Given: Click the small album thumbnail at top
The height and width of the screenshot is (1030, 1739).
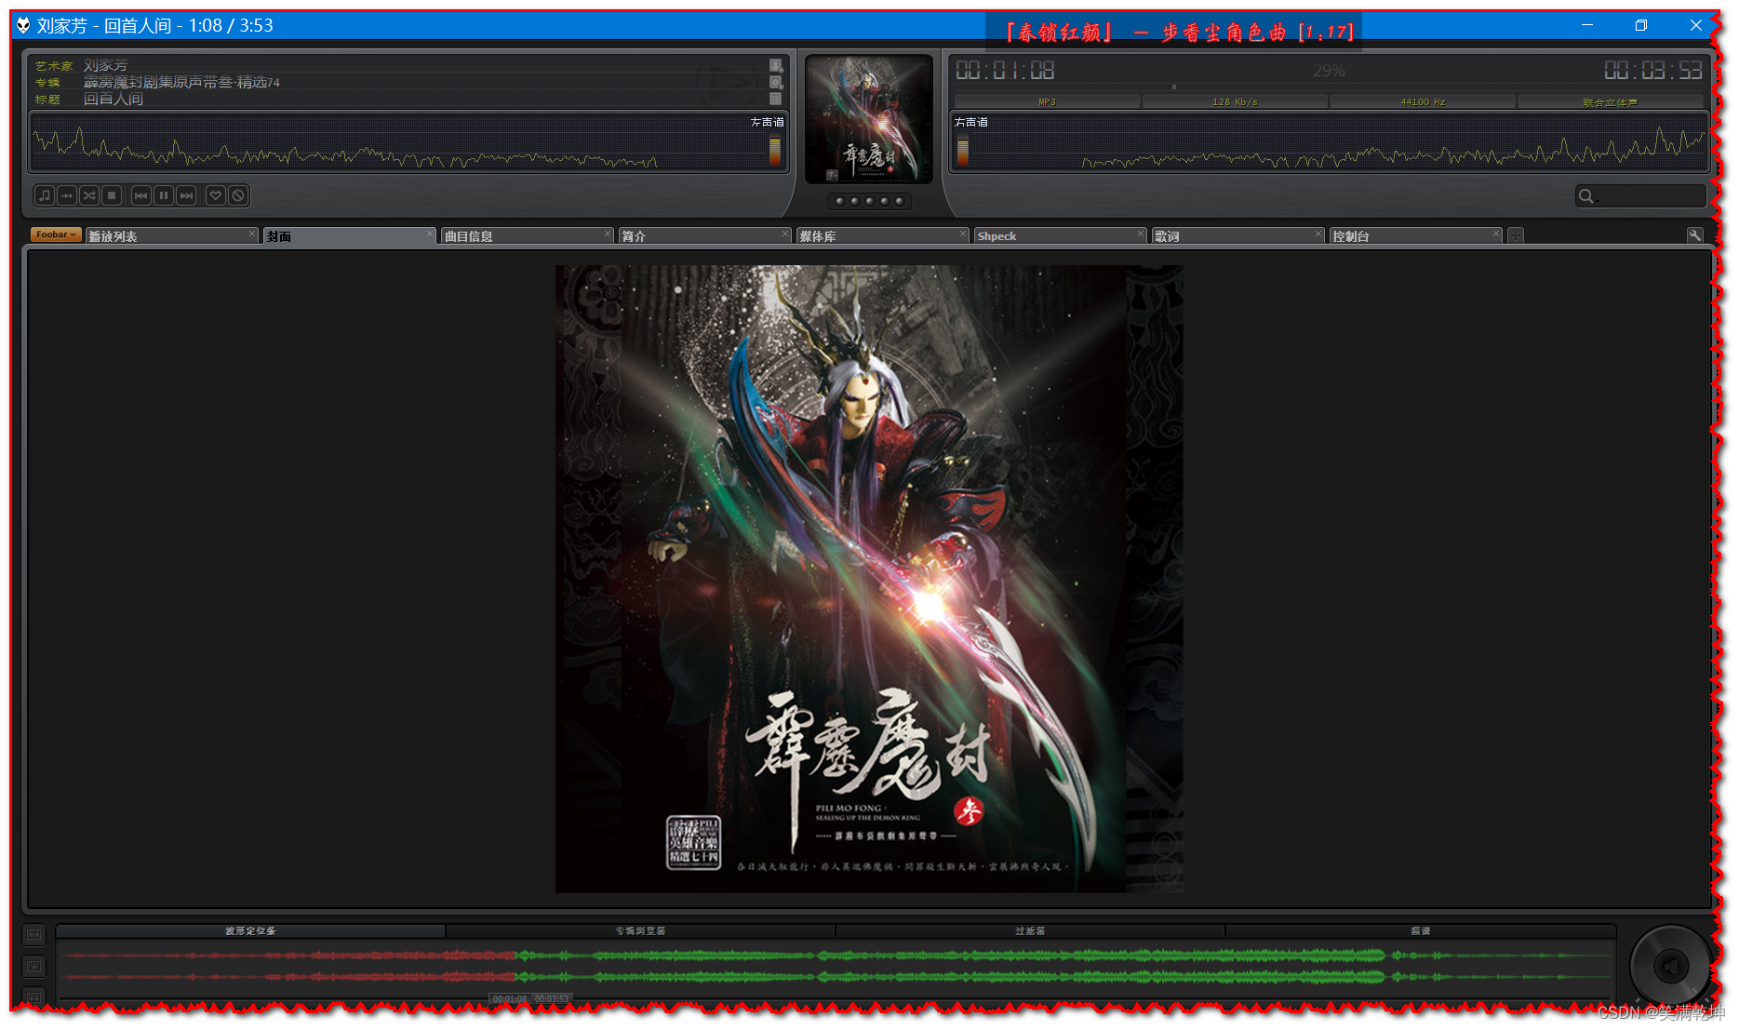Looking at the screenshot, I should [869, 119].
